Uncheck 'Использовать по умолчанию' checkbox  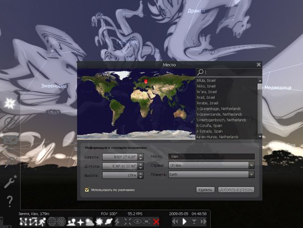click(87, 190)
